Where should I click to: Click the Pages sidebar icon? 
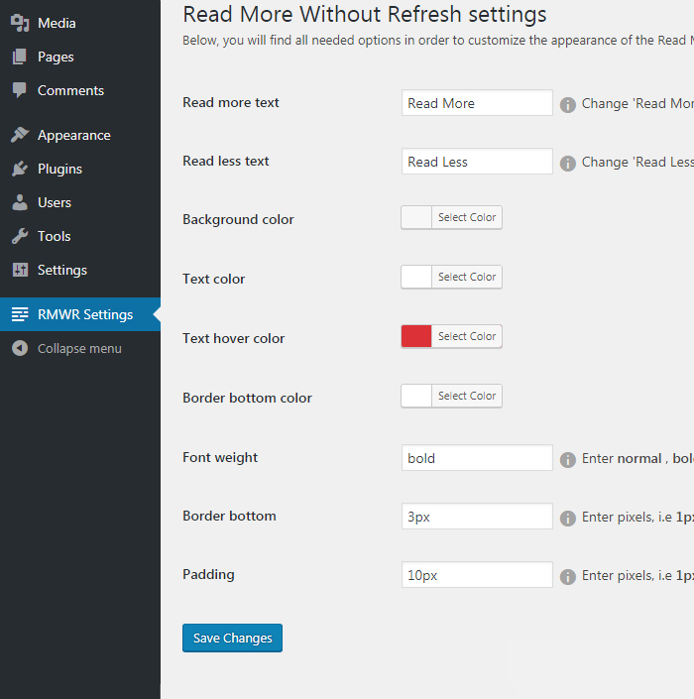point(20,57)
